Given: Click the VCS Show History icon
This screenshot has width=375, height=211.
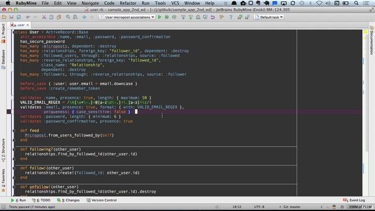Looking at the screenshot, I should point(205,17).
